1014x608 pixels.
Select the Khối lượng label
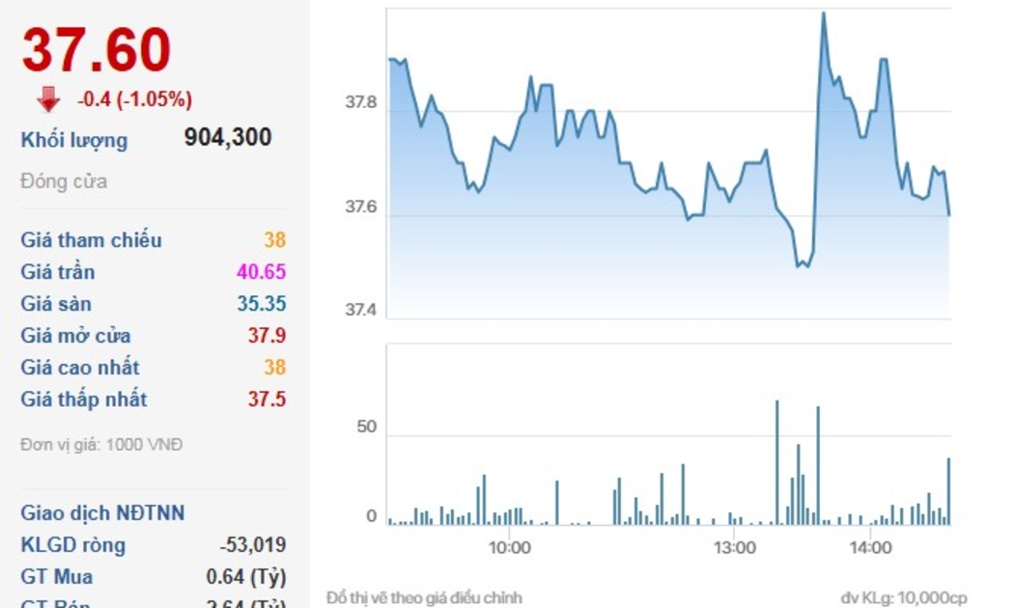(74, 141)
